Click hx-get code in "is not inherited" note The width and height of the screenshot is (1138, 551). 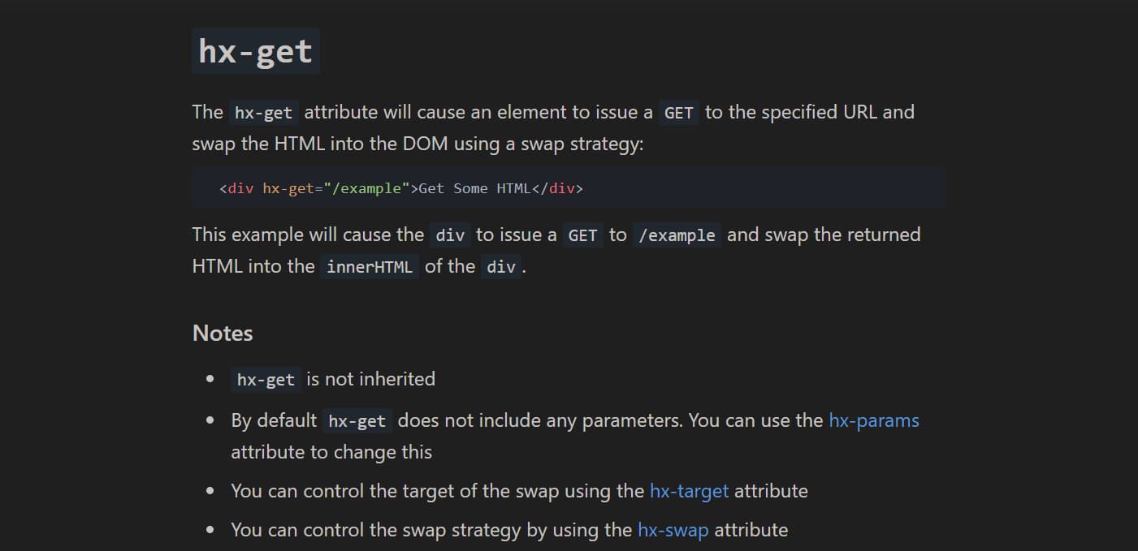(x=266, y=380)
